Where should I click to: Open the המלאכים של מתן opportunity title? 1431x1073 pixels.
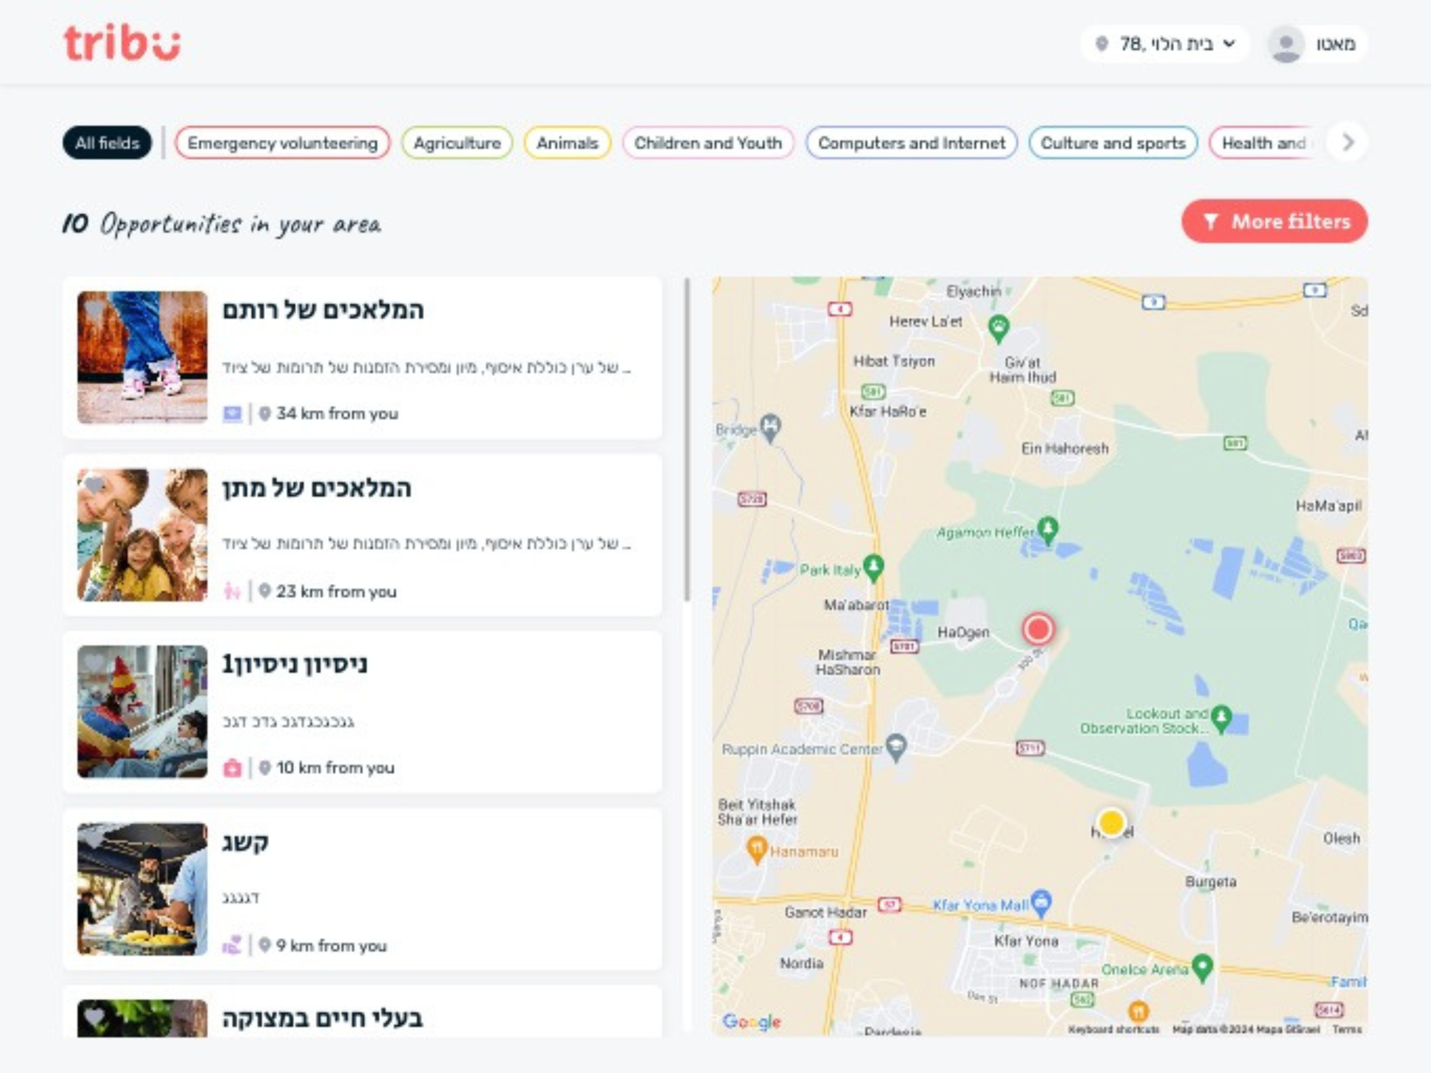pyautogui.click(x=317, y=488)
